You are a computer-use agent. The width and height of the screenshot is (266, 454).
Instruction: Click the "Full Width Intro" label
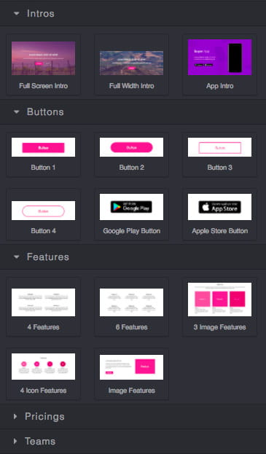pyautogui.click(x=131, y=86)
